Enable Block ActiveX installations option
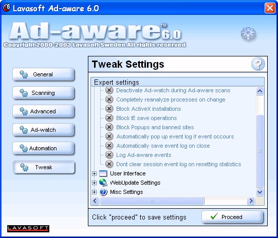Viewport: 278px width, 238px height. click(109, 109)
